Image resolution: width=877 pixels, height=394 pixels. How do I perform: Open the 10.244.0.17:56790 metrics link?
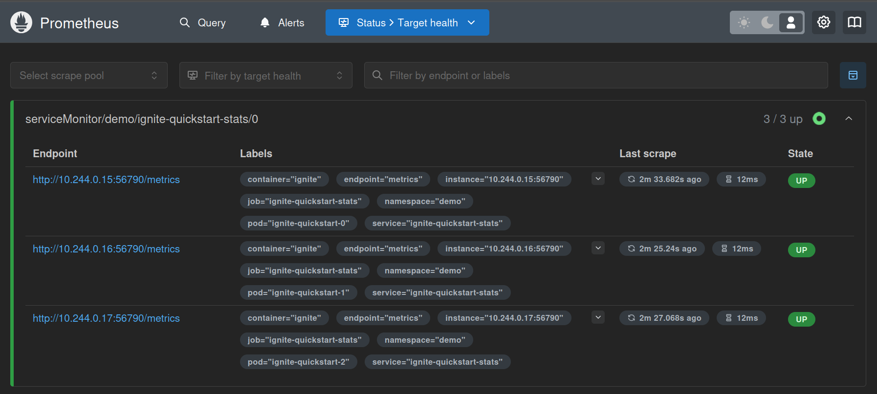tap(106, 318)
